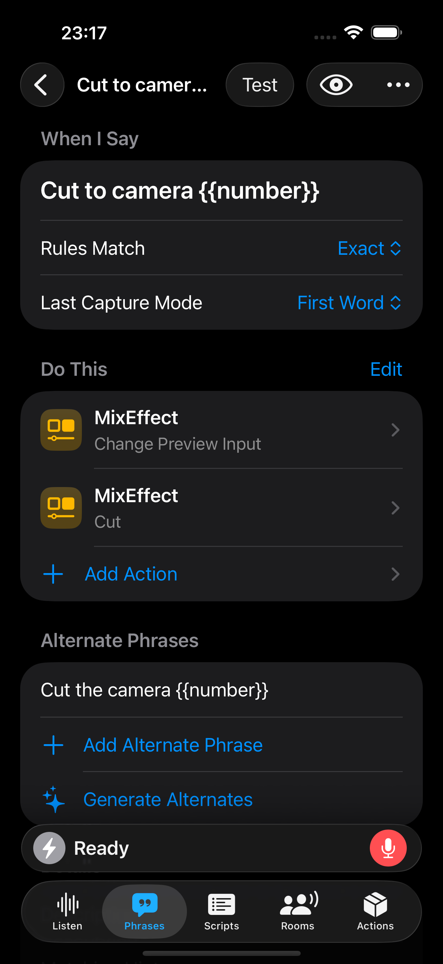Open the Rules Match Exact dropdown
The image size is (443, 964).
[369, 248]
